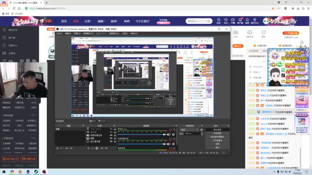Open the Douyu 关注 heart icon
This screenshot has height=175, width=312.
coord(226,21)
